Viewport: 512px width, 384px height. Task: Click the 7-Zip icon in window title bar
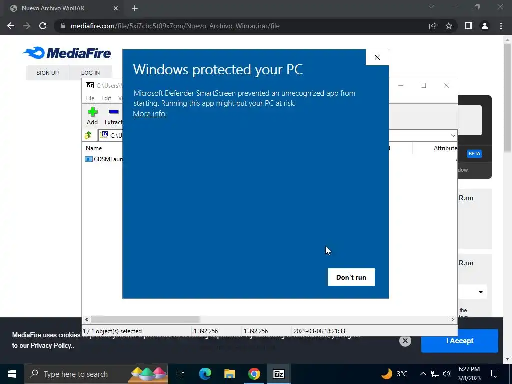click(x=90, y=85)
